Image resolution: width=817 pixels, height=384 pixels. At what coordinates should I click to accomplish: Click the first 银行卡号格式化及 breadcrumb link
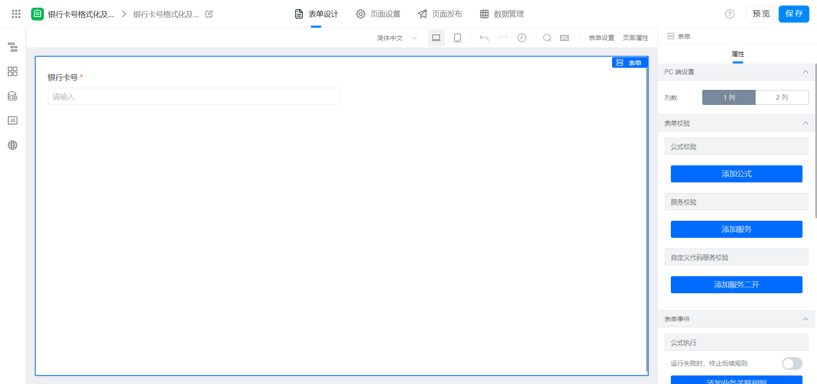[x=81, y=14]
